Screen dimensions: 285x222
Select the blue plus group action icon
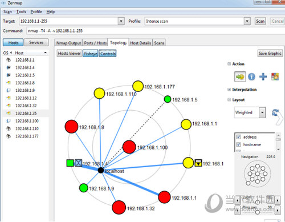pos(263,76)
